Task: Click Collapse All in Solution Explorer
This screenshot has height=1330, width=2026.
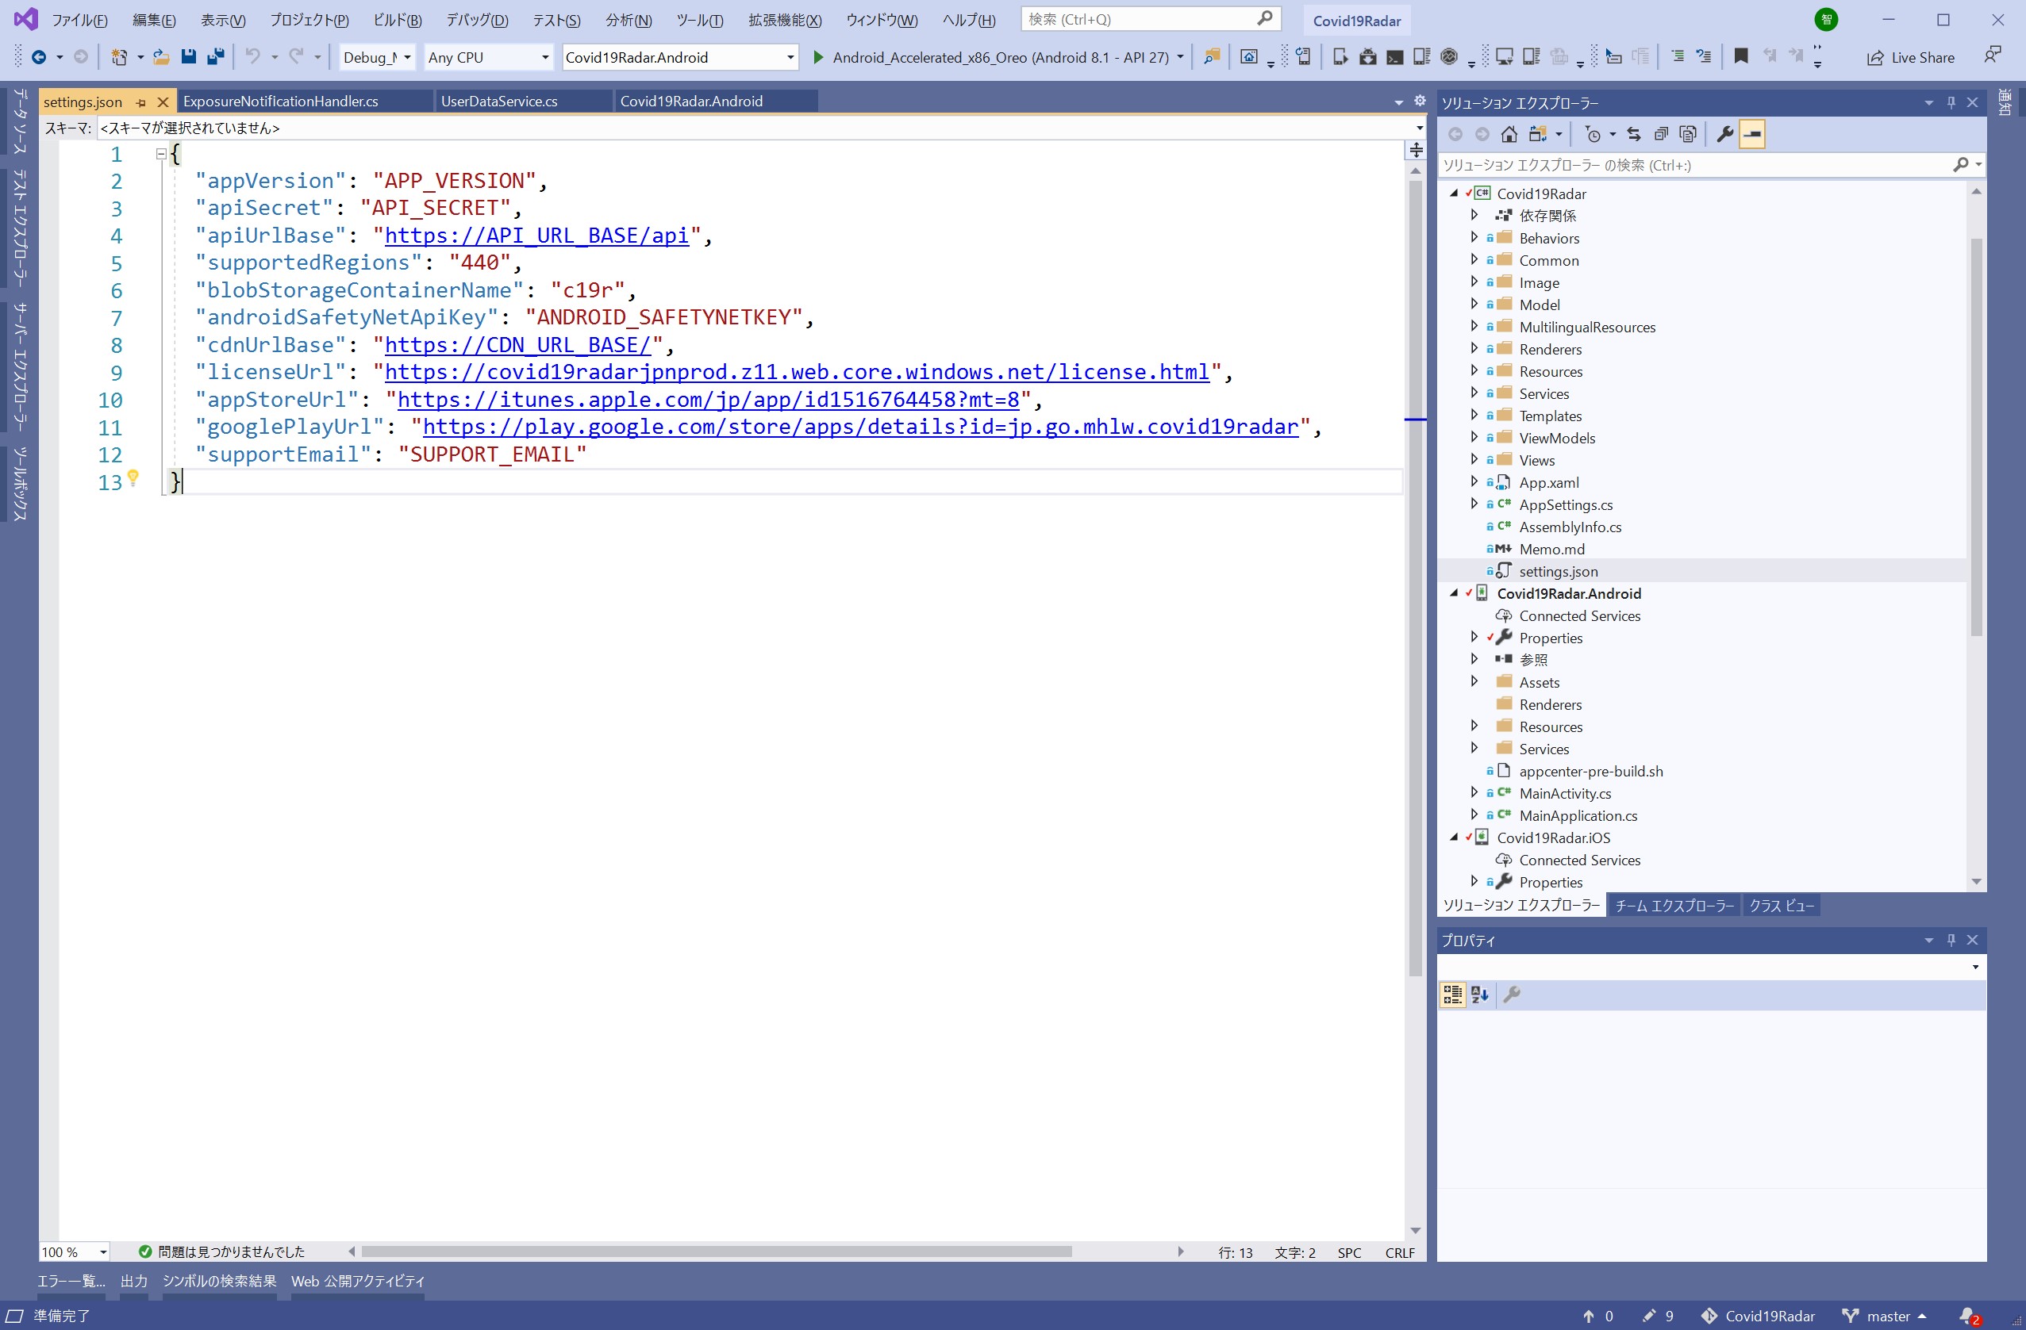Action: click(1661, 135)
